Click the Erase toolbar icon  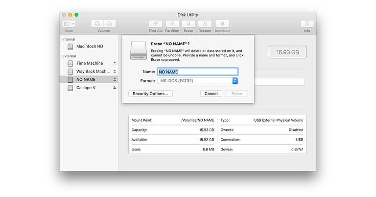(188, 24)
